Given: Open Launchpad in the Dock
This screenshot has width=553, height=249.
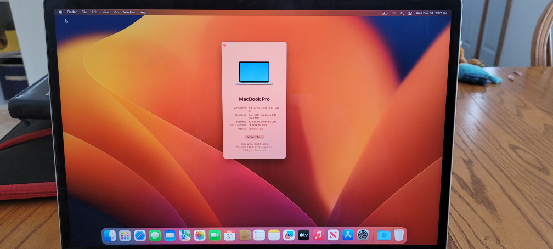Looking at the screenshot, I should (125, 235).
